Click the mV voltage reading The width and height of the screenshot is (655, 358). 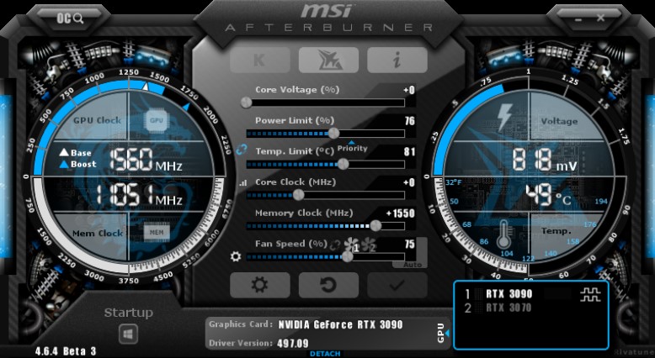(x=545, y=161)
